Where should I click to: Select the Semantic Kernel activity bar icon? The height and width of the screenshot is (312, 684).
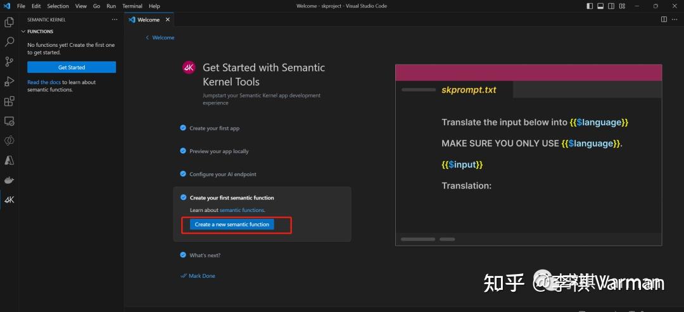[9, 200]
